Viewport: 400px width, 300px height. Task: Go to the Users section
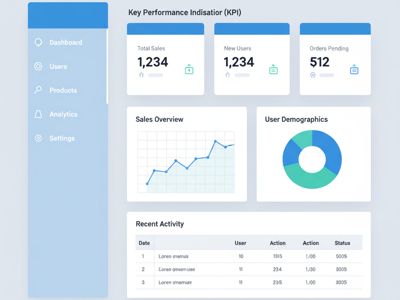point(58,66)
